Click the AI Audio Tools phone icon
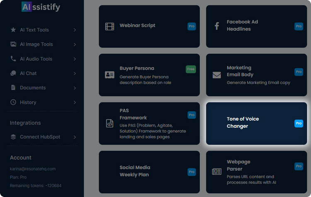311x197 pixels. 13,59
